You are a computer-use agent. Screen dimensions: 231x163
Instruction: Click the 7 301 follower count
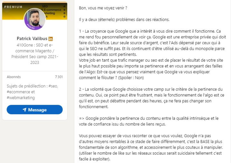[x=59, y=77]
